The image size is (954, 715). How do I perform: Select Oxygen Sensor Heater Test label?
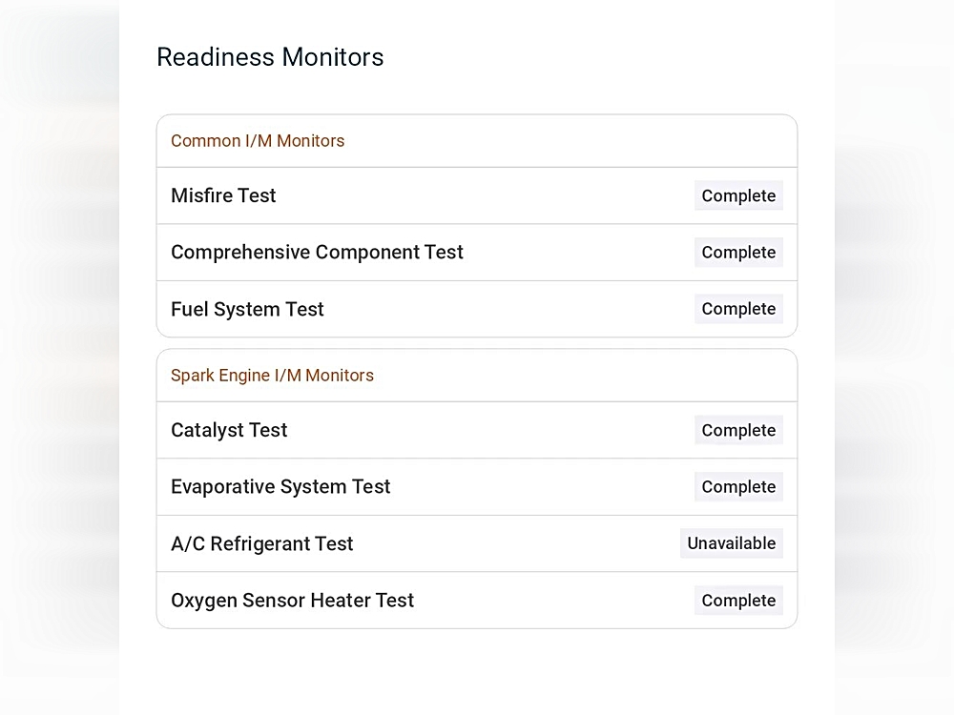click(x=292, y=600)
